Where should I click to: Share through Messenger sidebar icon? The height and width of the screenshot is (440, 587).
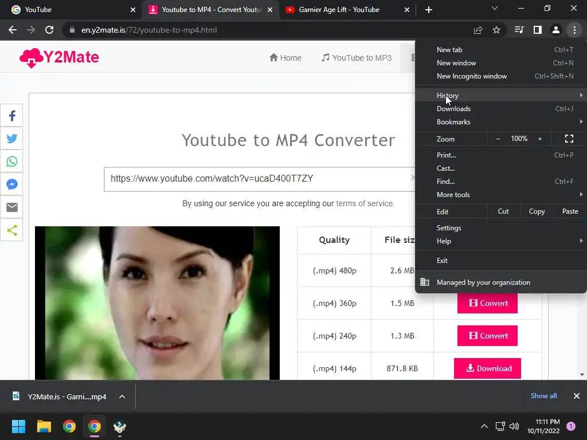(x=11, y=184)
